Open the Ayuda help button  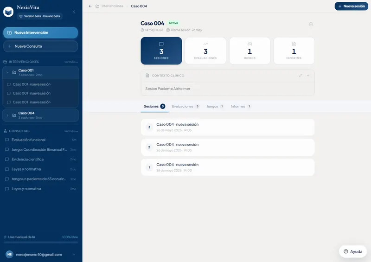(353, 251)
